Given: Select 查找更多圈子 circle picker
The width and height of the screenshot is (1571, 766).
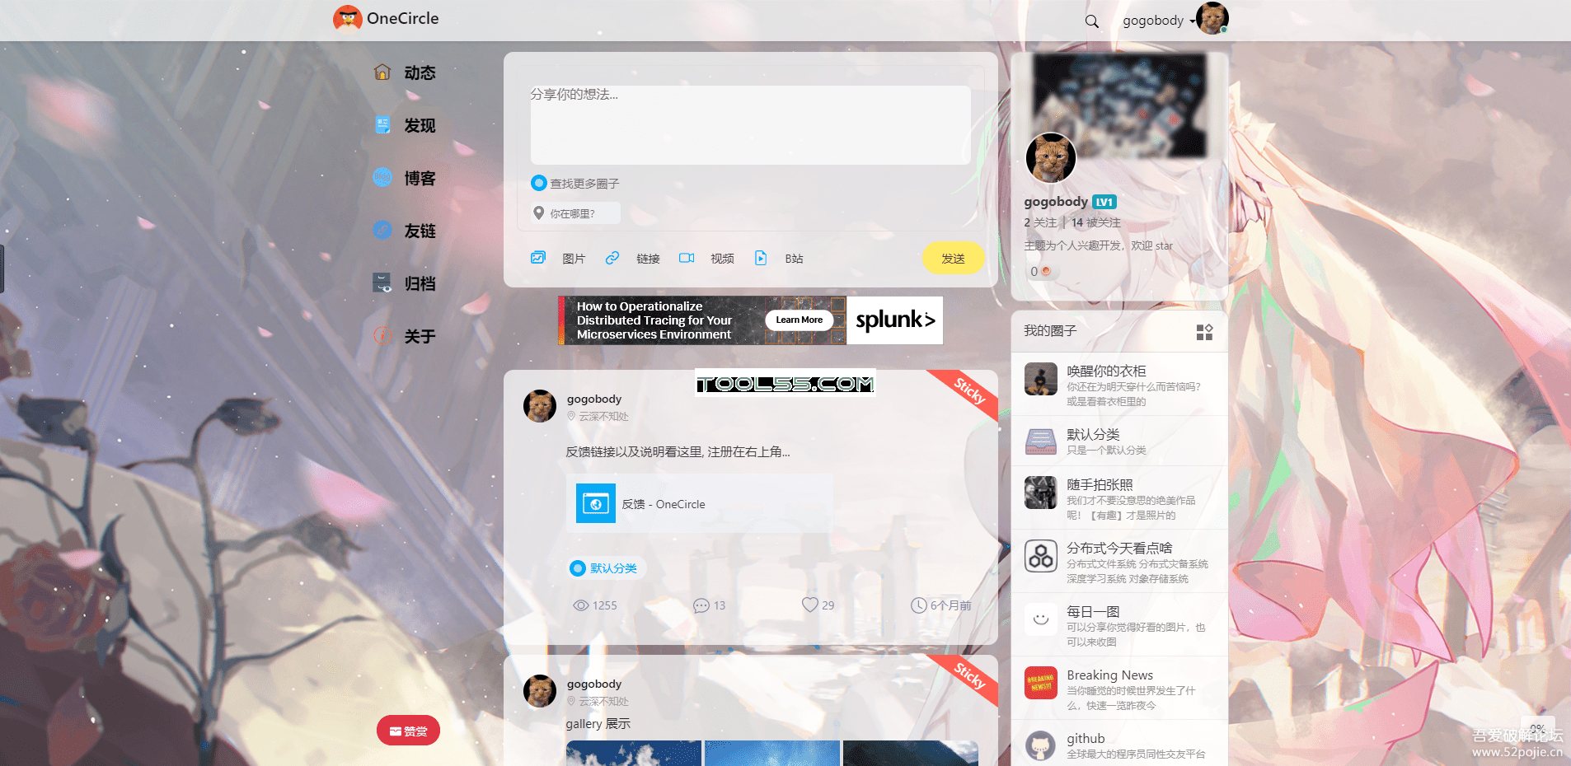Looking at the screenshot, I should coord(575,183).
